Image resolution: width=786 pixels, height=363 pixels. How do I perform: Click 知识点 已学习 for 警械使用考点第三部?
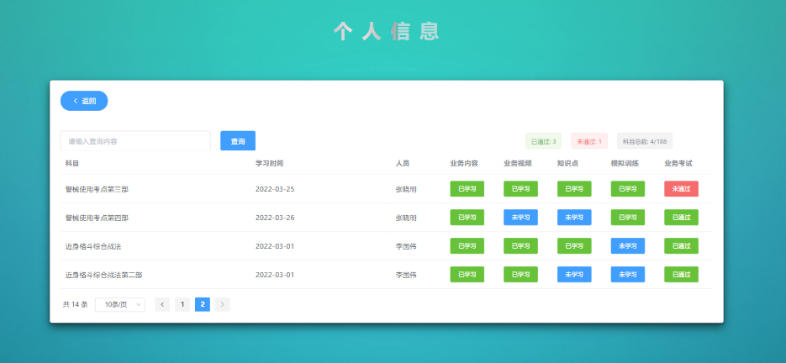click(x=574, y=189)
